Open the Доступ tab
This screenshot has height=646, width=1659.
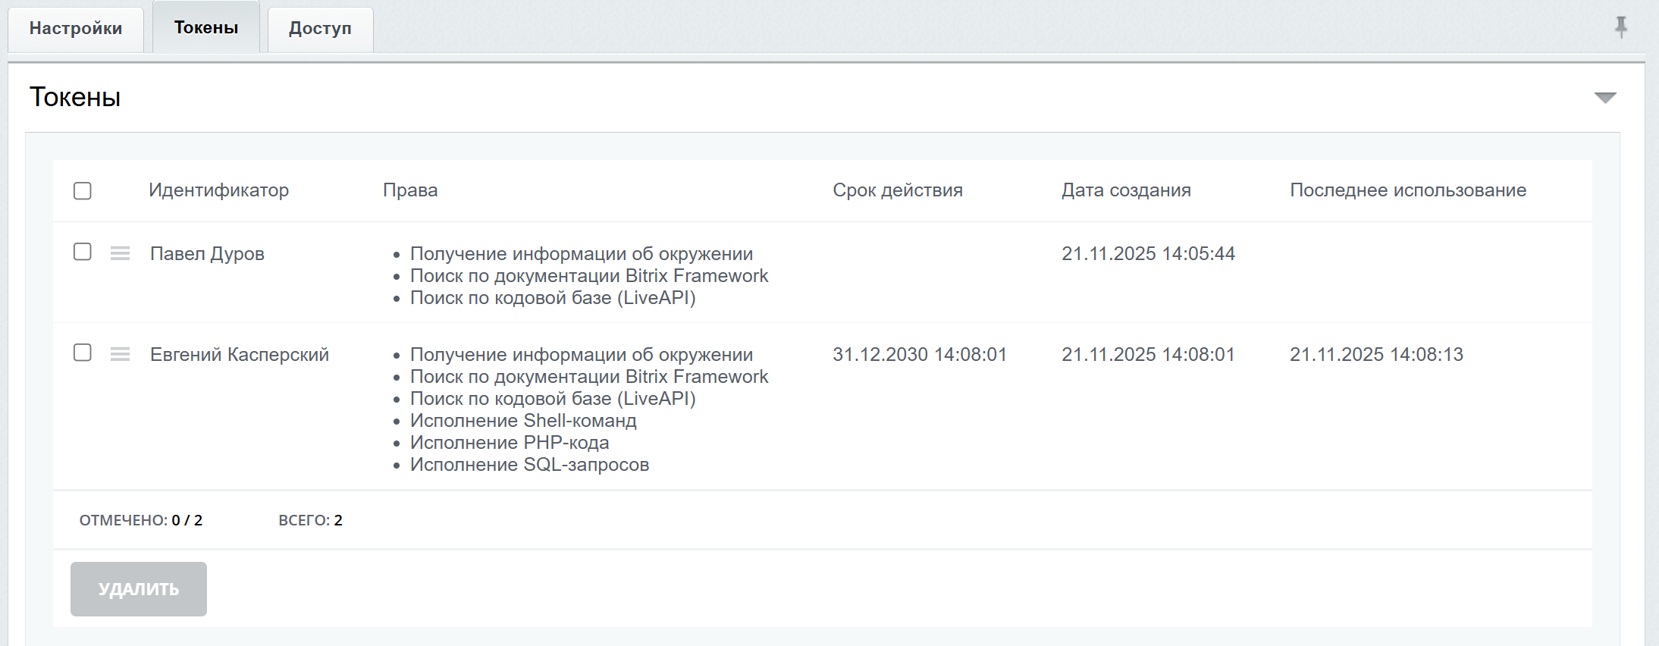320,29
